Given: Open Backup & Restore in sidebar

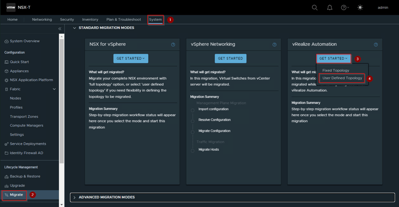Looking at the screenshot, I should pos(25,176).
